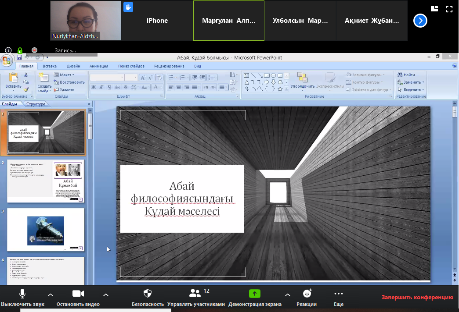Toggle bold Ж text formatting

94,87
